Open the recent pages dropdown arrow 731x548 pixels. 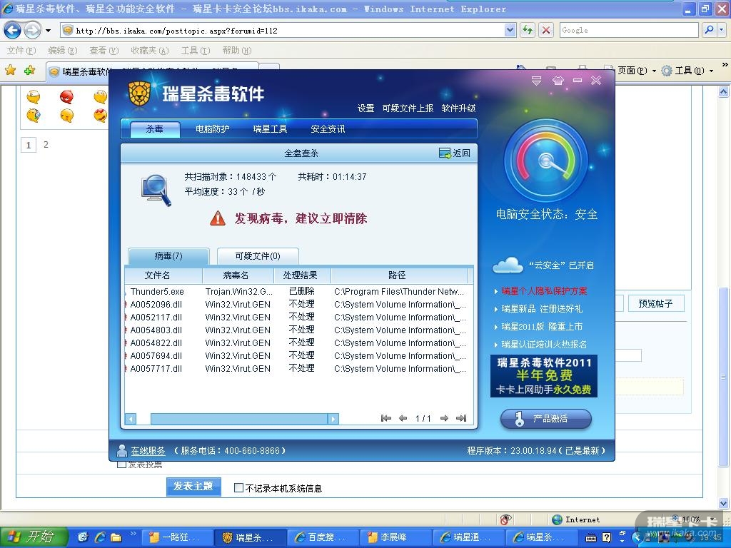tap(48, 31)
